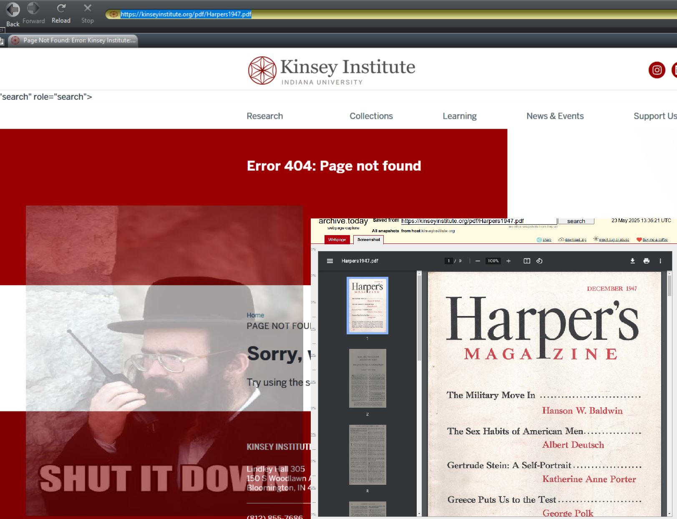
Task: Click the Harpers1947.pdf title in PDF toolbar
Action: pyautogui.click(x=360, y=261)
